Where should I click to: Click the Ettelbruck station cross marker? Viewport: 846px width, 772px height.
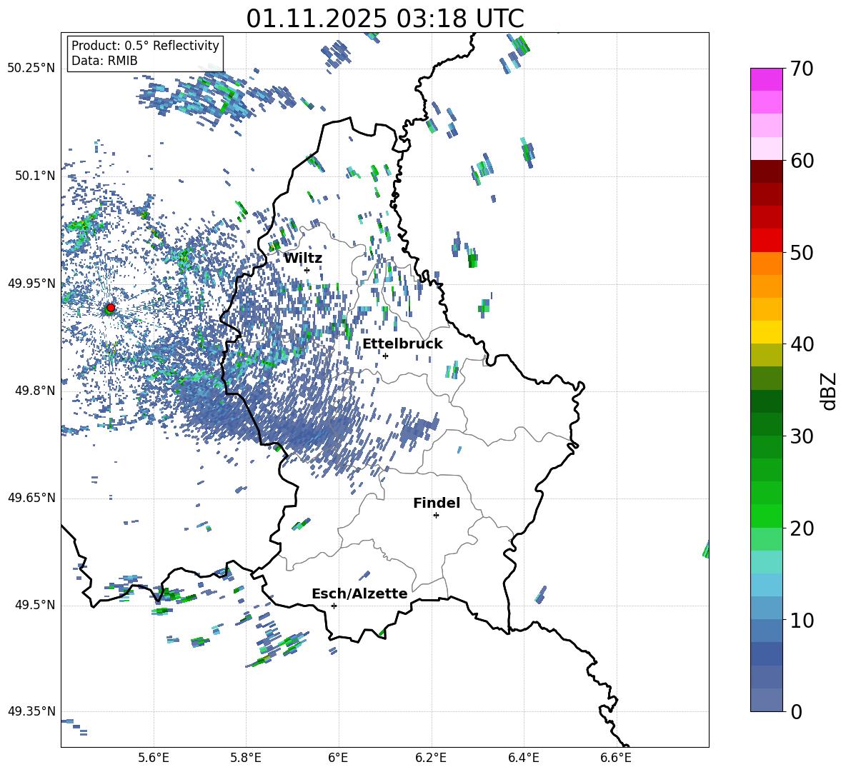click(x=385, y=356)
